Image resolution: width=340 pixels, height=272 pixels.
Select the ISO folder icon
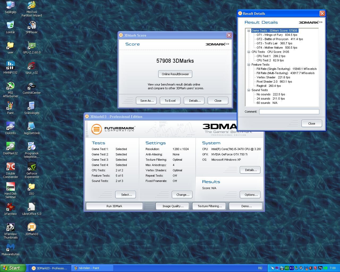tap(32, 189)
